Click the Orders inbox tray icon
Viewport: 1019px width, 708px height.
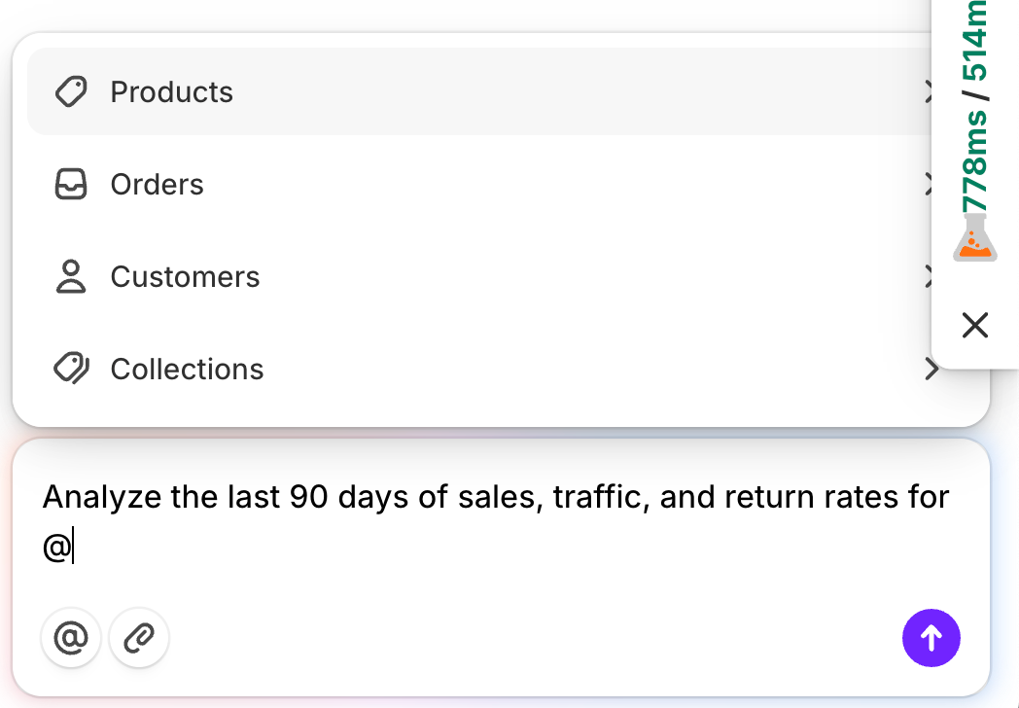71,185
